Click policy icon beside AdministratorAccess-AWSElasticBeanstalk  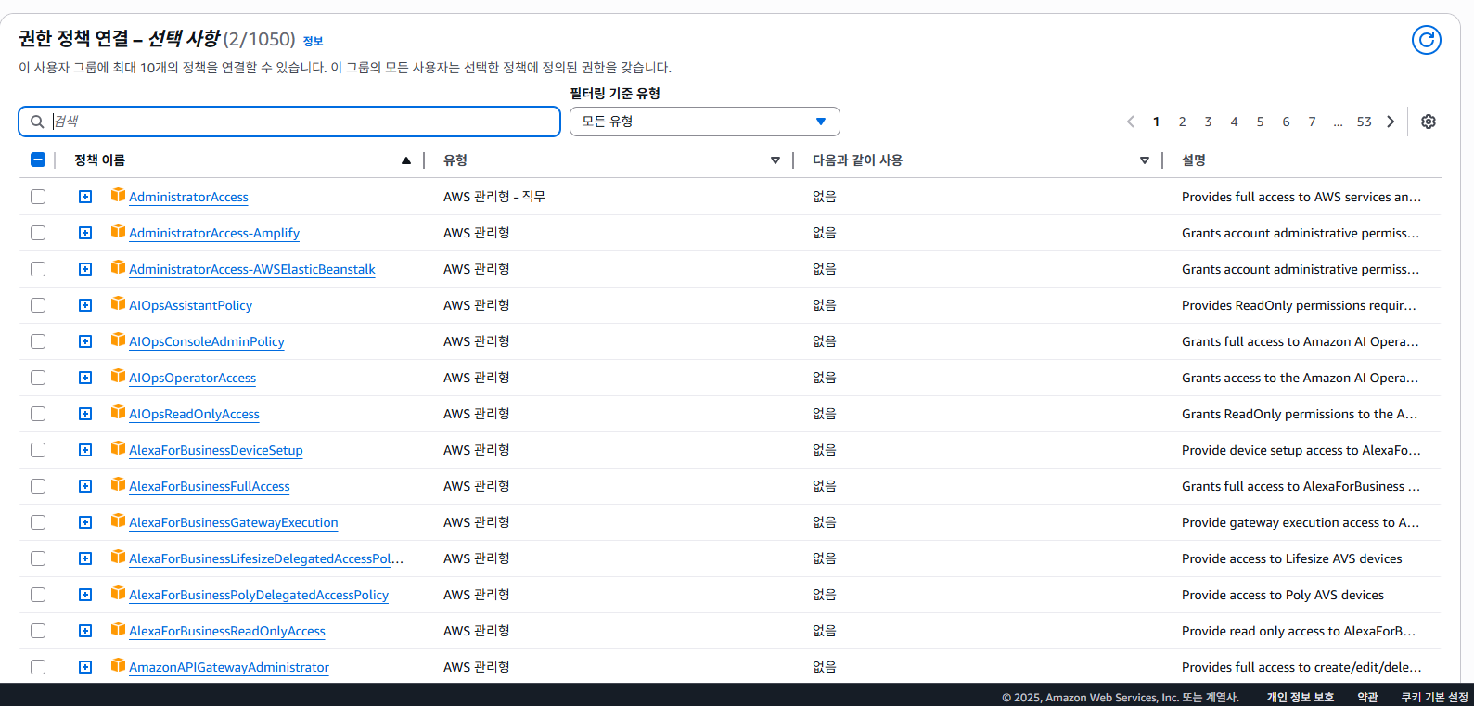pyautogui.click(x=118, y=267)
